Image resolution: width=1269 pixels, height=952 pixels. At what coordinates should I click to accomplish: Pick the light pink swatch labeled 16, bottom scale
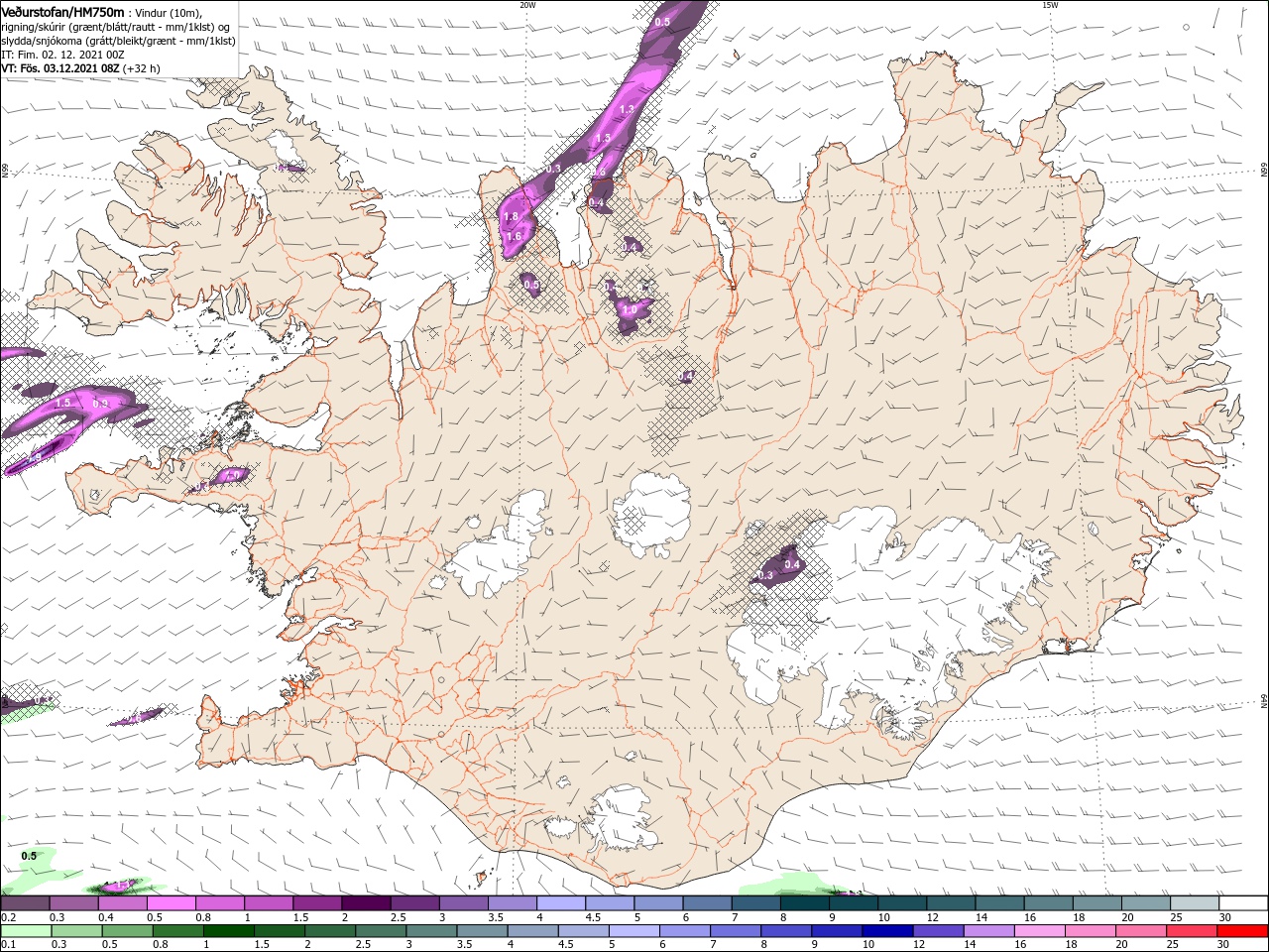1041,931
